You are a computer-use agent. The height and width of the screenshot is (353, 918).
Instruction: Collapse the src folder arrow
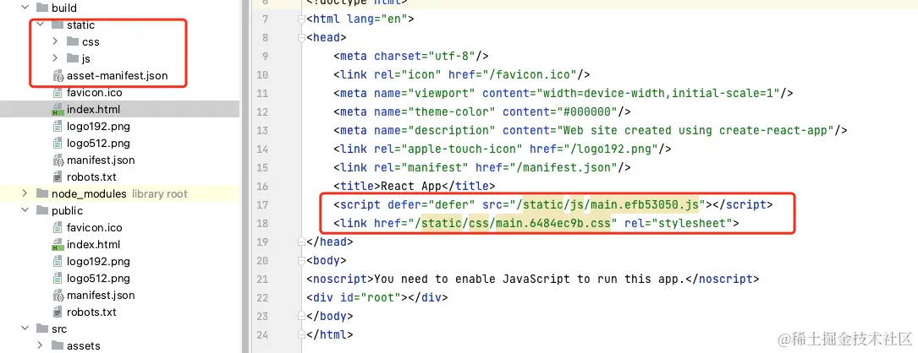pos(25,329)
